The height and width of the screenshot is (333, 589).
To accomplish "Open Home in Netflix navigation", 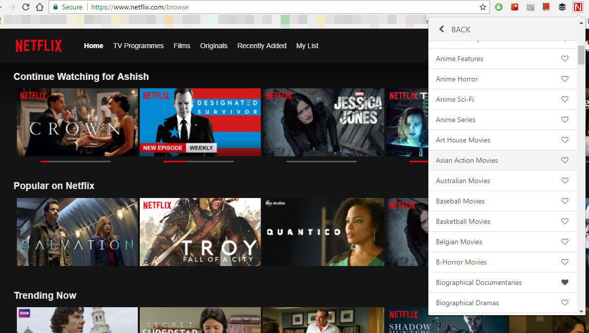I will tap(94, 46).
